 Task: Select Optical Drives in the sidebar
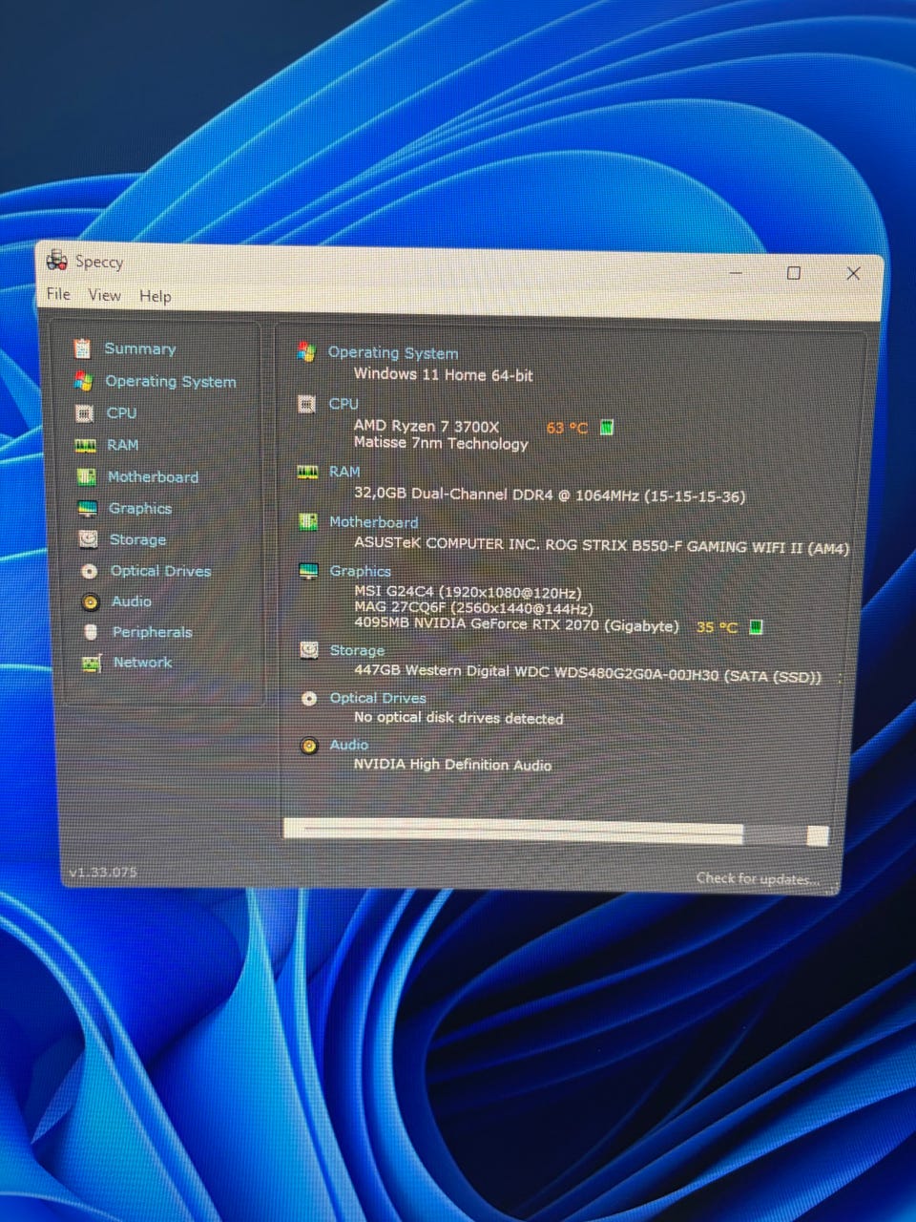160,571
